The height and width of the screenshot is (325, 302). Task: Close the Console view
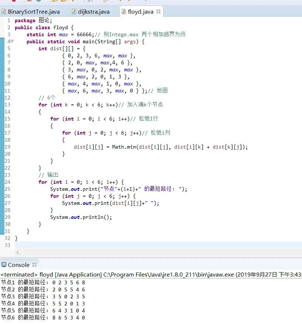tap(34, 265)
